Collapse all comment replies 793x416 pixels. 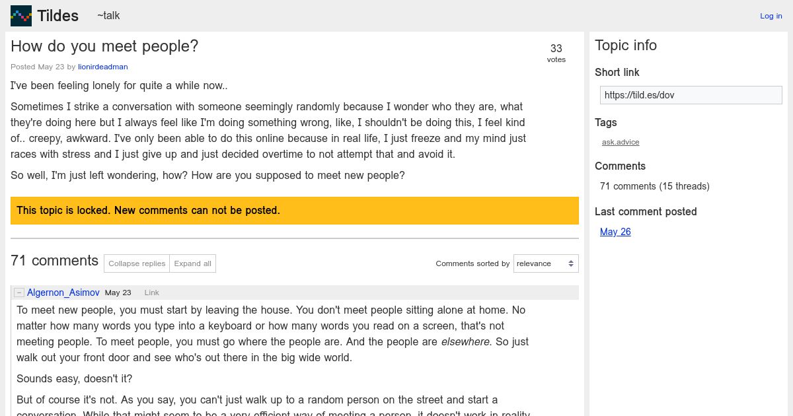point(137,263)
